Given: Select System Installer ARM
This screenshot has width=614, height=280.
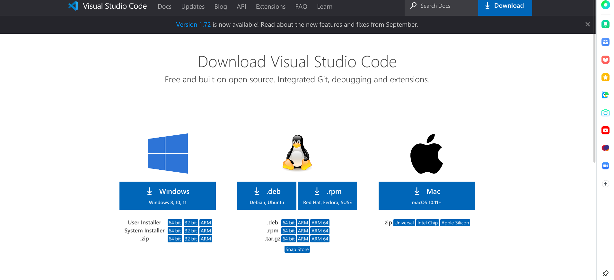Looking at the screenshot, I should 206,231.
